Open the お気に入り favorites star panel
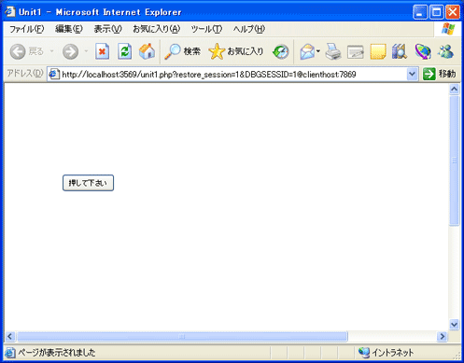The height and width of the screenshot is (363, 464). pyautogui.click(x=236, y=51)
